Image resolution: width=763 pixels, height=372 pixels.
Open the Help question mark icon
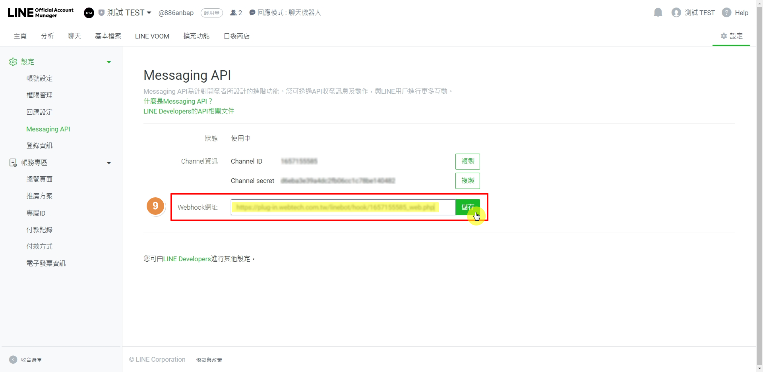click(x=726, y=13)
